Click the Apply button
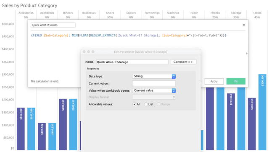Image resolution: width=269 pixels, height=152 pixels. point(214,81)
